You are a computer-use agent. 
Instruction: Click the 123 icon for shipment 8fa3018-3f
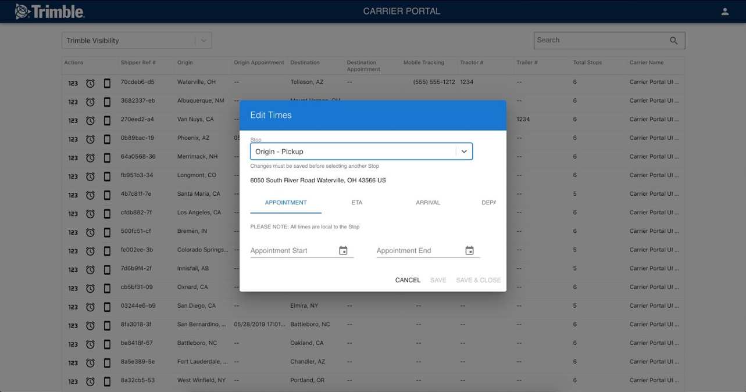73,325
